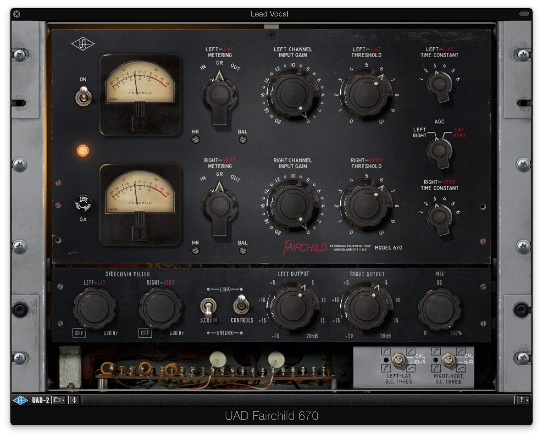This screenshot has width=543, height=438.
Task: Toggle the Left-Lat D.C. Thres switch
Action: (x=398, y=360)
